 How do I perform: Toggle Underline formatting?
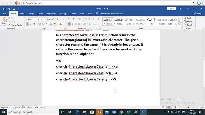tap(34, 24)
